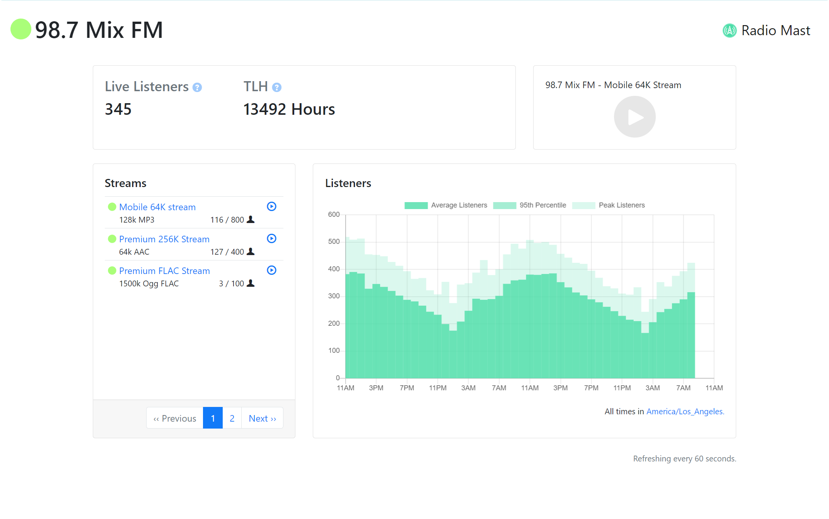Viewport: 829px width, 519px height.
Task: Click the Listeners chart heading
Action: click(x=348, y=183)
